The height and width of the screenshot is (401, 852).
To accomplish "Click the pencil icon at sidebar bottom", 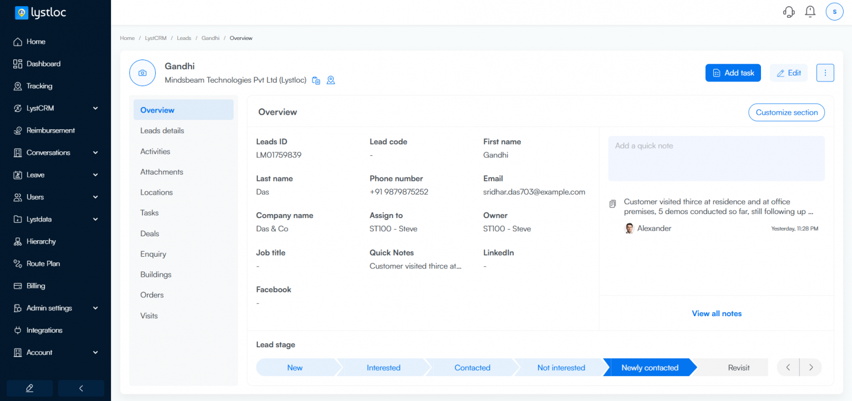I will (x=30, y=388).
